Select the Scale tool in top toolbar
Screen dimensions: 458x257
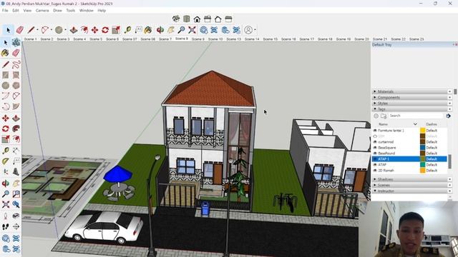tap(116, 30)
